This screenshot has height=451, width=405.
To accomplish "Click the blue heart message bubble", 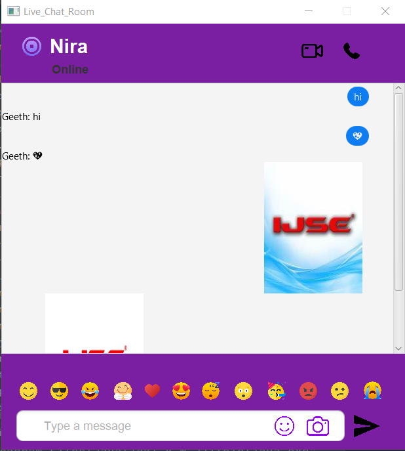I will tap(357, 136).
